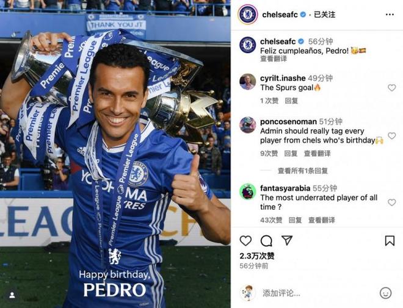
Task: Open cyrilt.inashe's profile picture
Action: point(248,82)
